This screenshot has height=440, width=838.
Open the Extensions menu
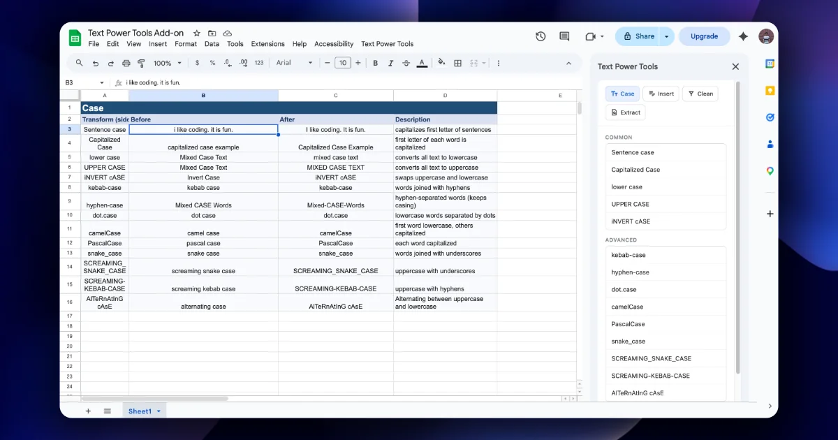pos(268,44)
